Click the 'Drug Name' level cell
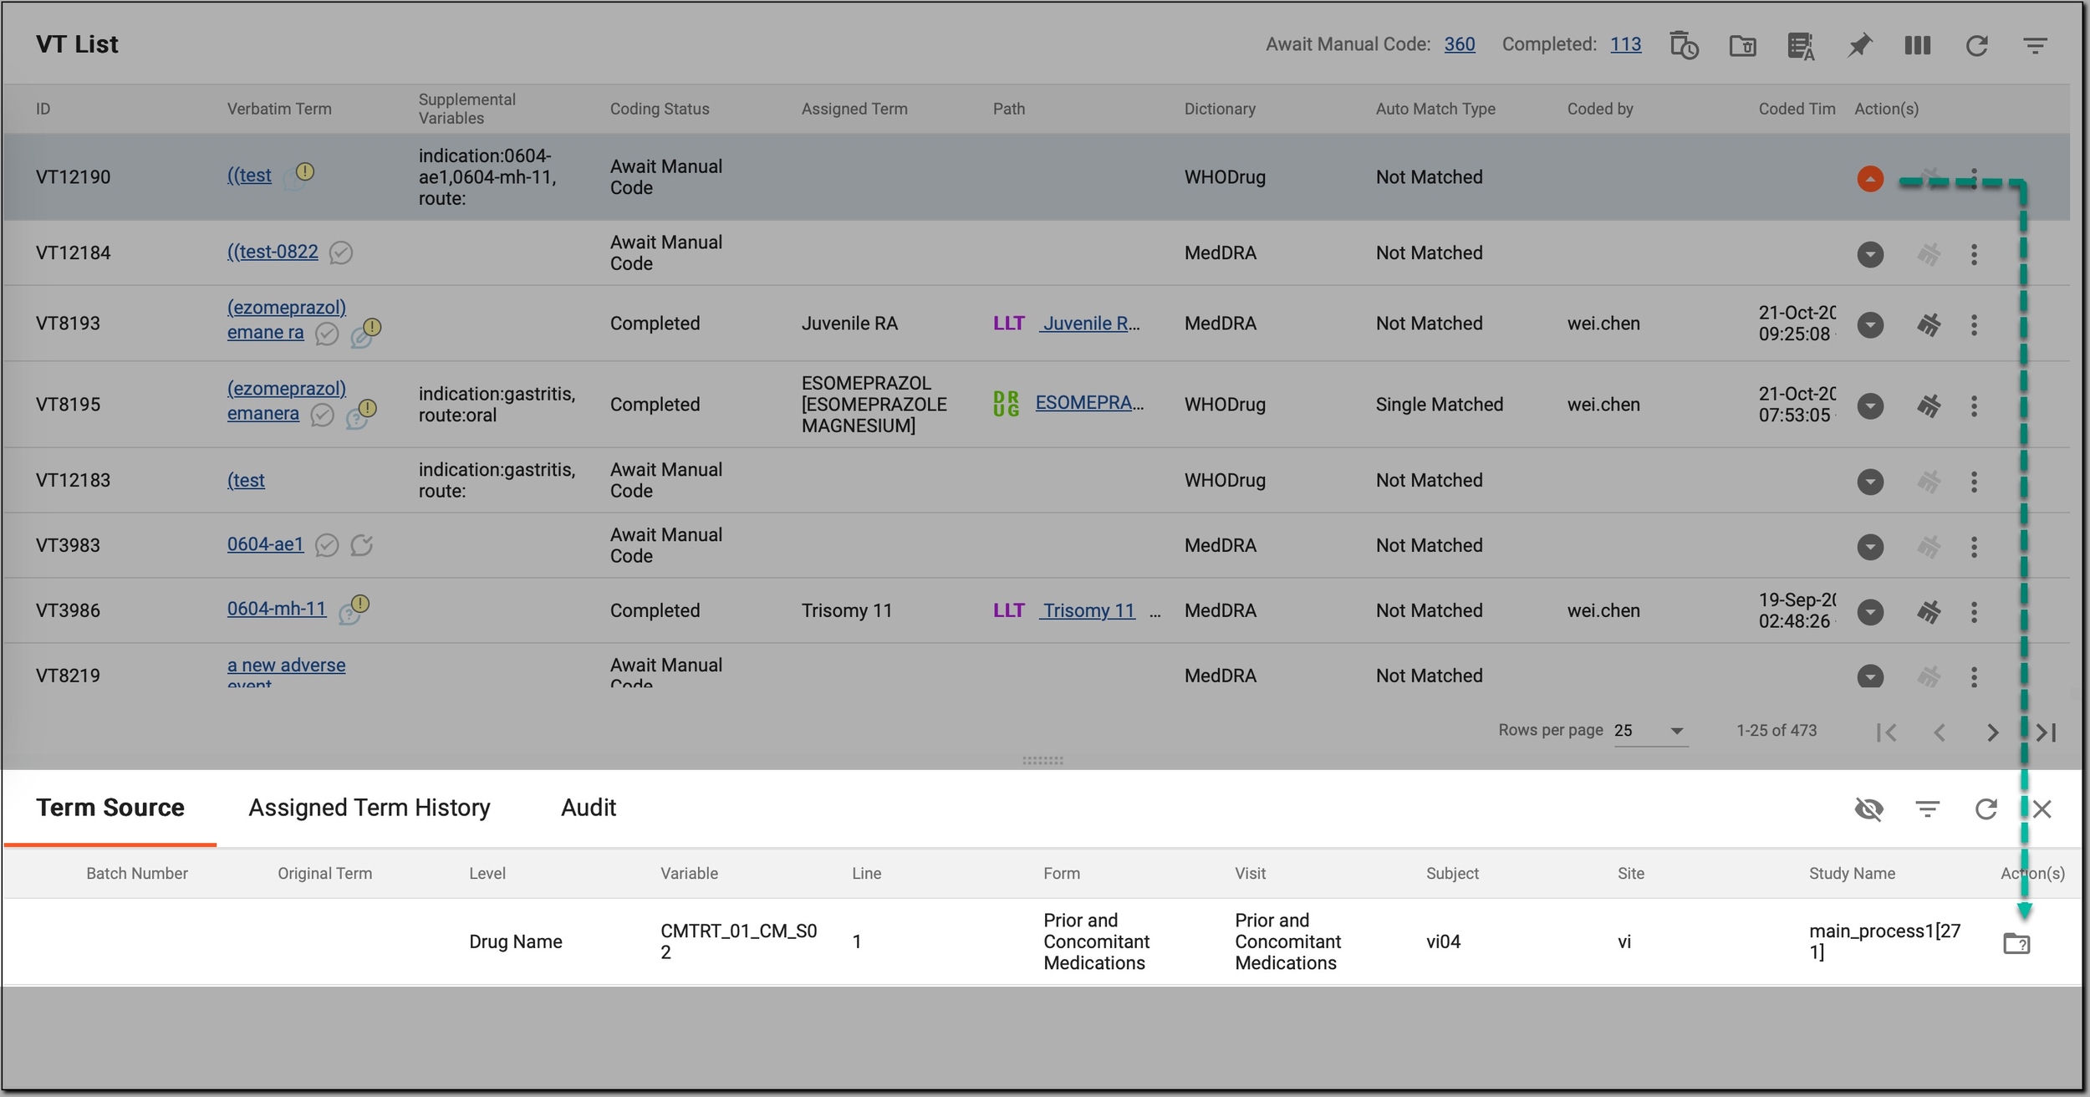This screenshot has width=2090, height=1097. [516, 941]
